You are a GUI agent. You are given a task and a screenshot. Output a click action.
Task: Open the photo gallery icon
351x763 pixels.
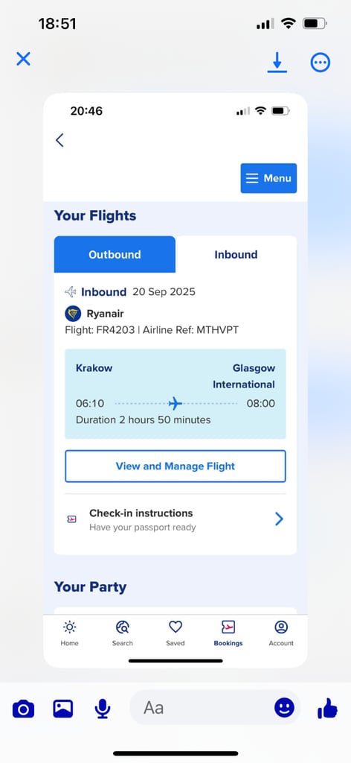point(63,709)
